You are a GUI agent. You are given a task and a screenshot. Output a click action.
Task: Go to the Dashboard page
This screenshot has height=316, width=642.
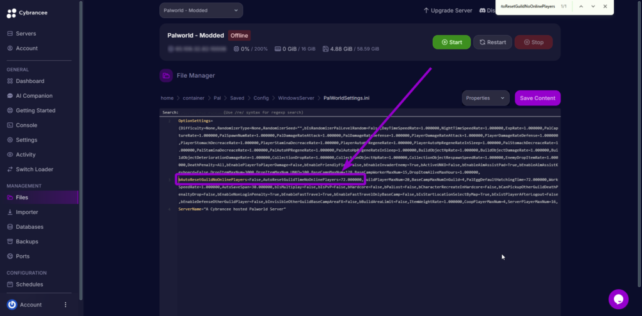pyautogui.click(x=30, y=81)
